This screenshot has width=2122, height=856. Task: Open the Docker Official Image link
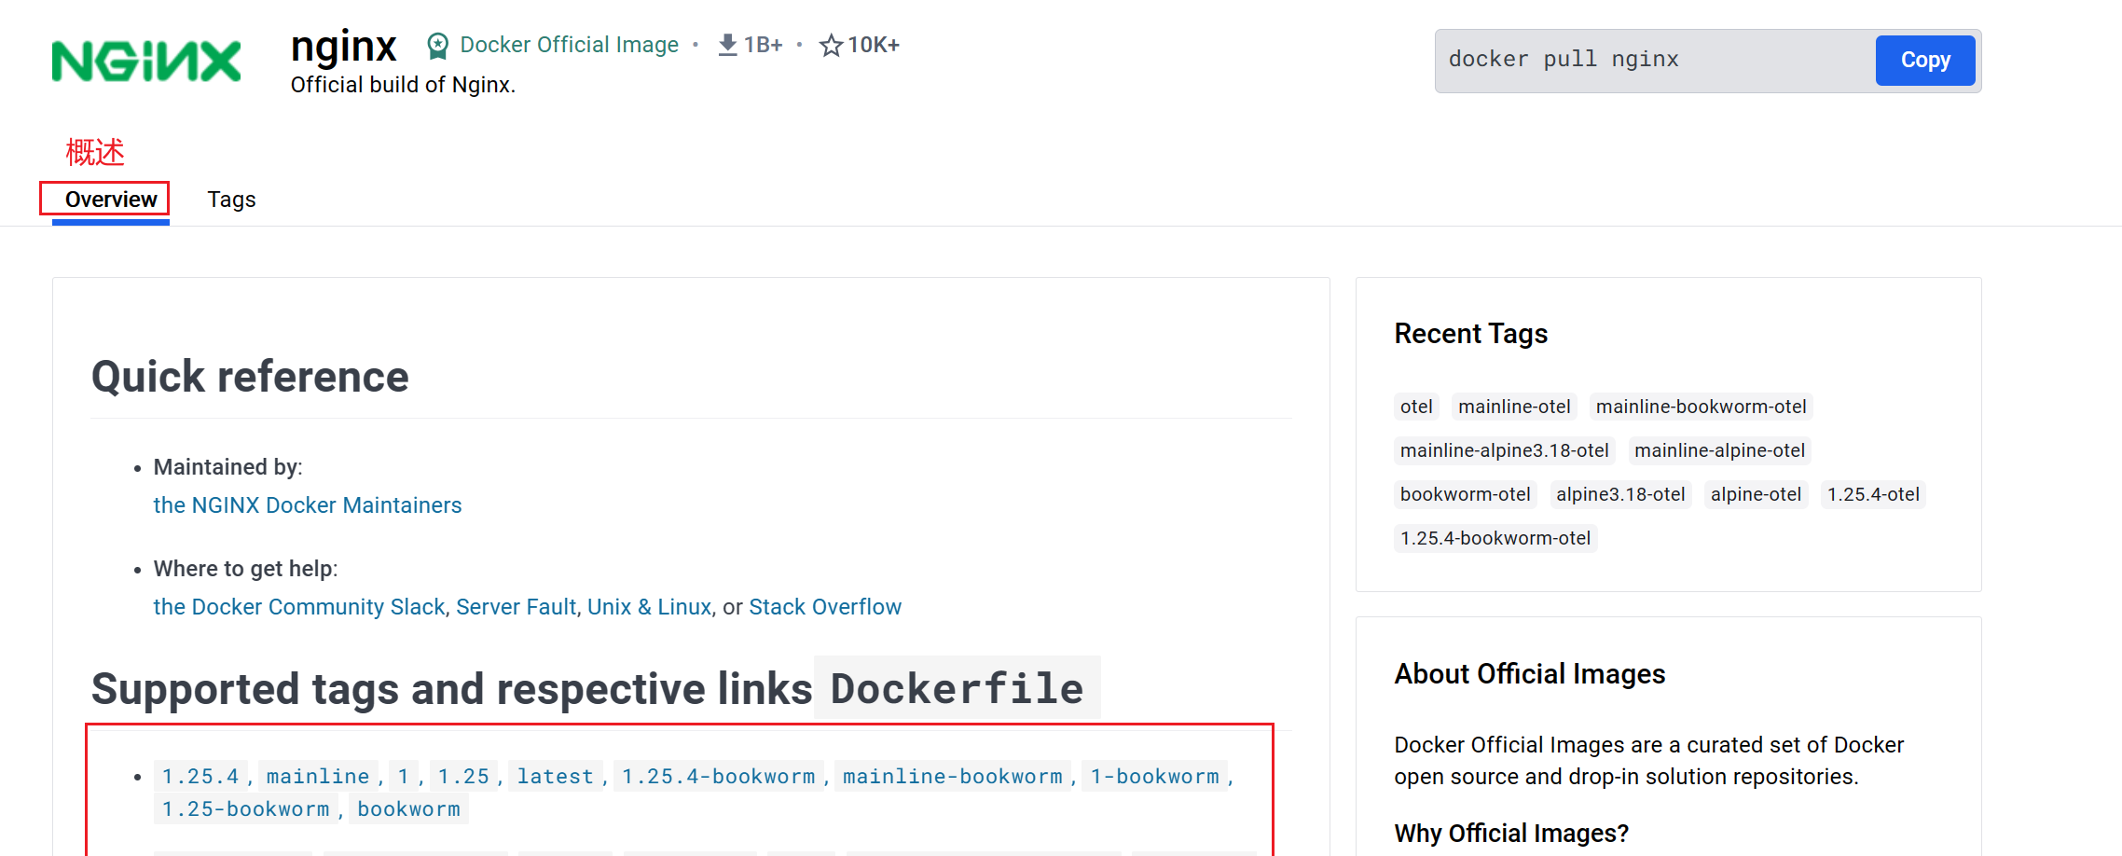(x=569, y=45)
